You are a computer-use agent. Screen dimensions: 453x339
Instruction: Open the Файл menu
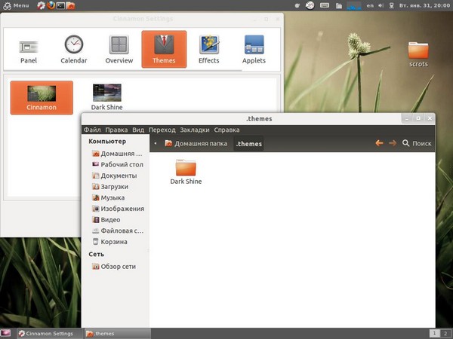[92, 130]
